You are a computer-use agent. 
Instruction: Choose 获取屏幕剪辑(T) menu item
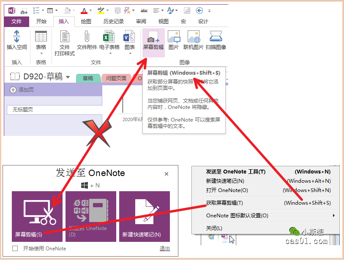point(268,203)
